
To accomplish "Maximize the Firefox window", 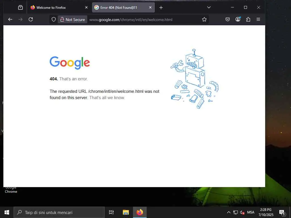I will [246, 7].
